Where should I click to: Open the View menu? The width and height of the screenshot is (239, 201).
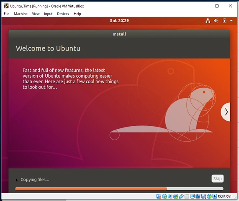36,14
